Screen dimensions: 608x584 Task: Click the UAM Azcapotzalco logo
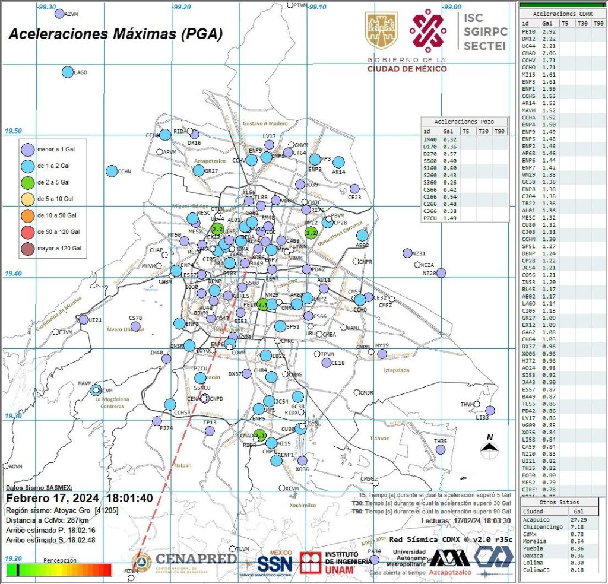[450, 561]
